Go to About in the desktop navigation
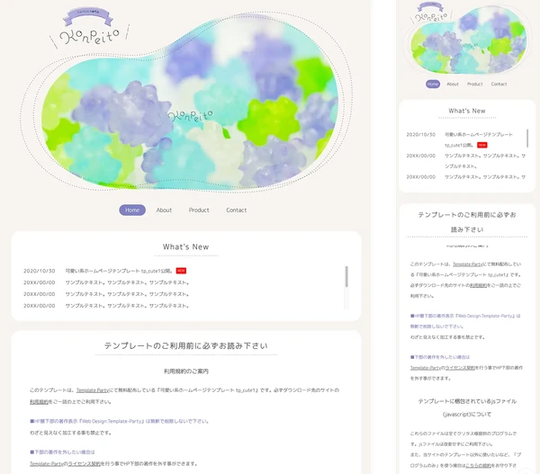 click(x=164, y=210)
